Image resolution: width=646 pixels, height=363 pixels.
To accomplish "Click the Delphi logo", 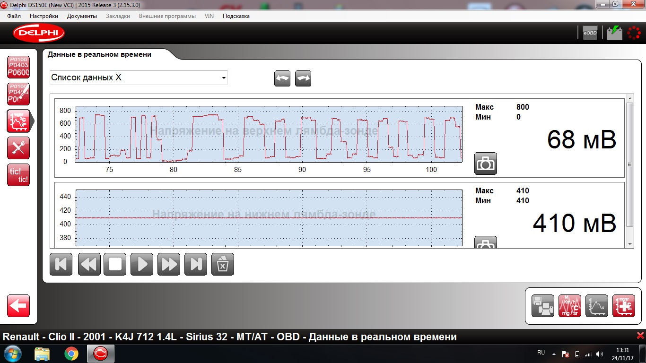I will [39, 33].
